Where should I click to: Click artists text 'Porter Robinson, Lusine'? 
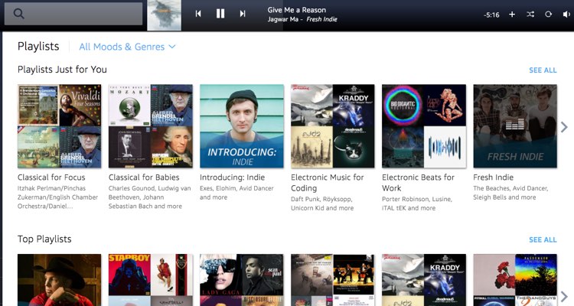417,199
